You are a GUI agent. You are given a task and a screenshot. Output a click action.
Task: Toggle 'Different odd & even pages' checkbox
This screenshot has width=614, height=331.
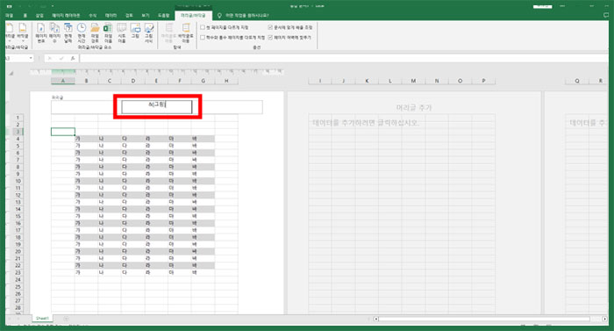203,38
